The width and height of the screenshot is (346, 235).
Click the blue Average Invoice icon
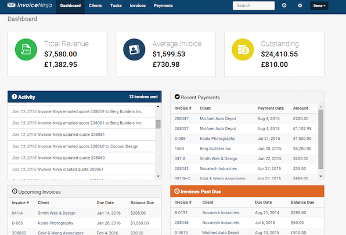[x=134, y=49]
